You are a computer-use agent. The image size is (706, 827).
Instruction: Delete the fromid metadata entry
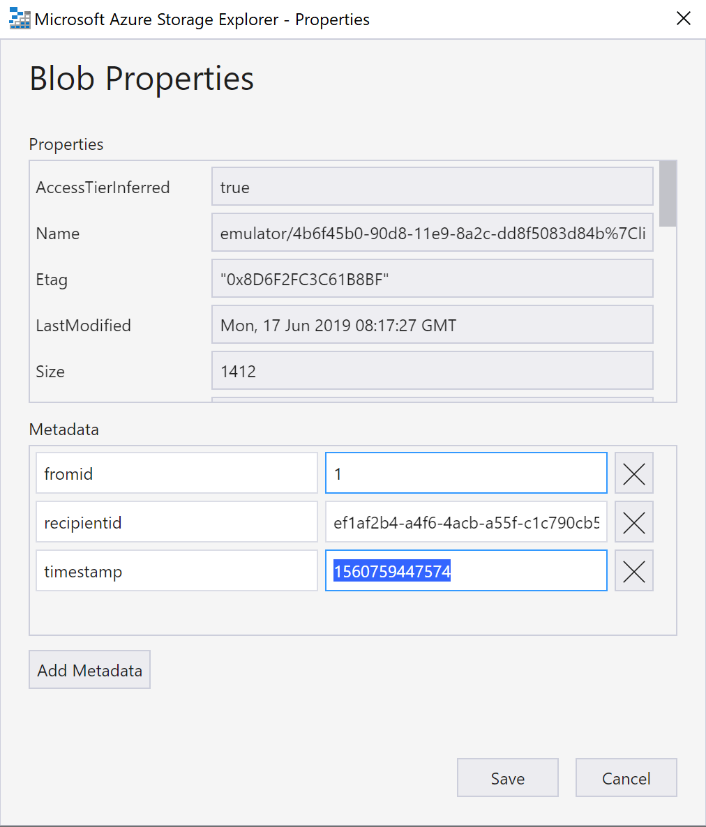click(x=633, y=473)
